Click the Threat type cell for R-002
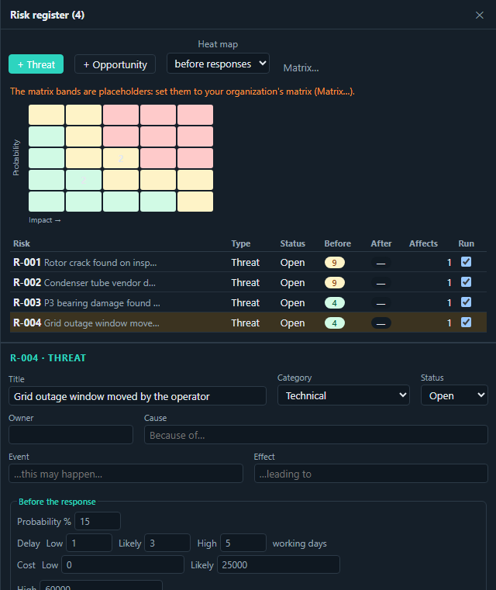The width and height of the screenshot is (496, 590). point(245,282)
